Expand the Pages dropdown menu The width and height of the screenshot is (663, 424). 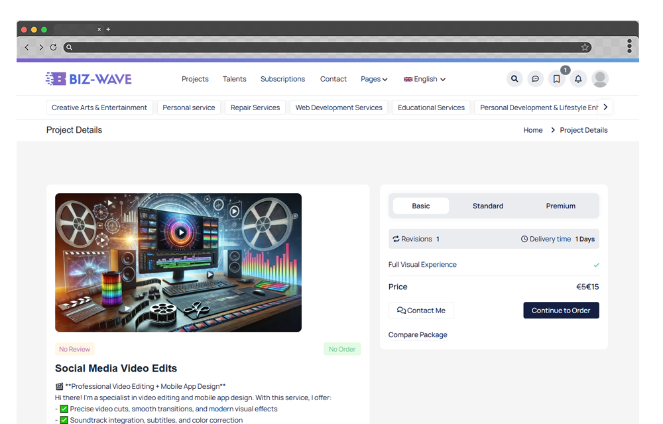pyautogui.click(x=374, y=79)
